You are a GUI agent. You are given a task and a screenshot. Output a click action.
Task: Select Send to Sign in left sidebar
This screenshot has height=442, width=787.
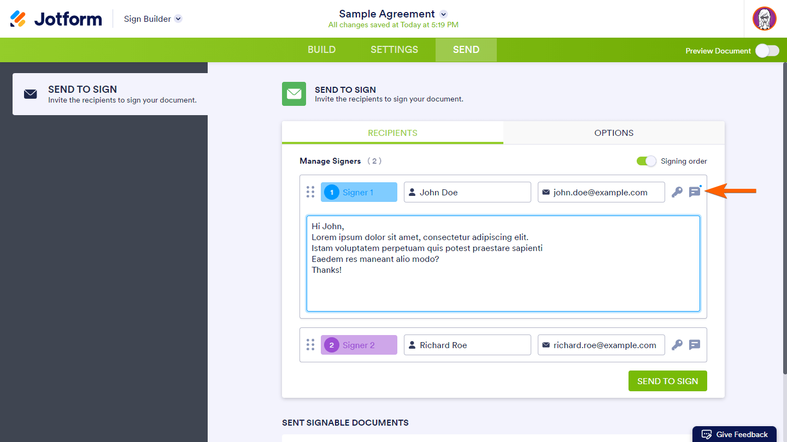point(110,94)
